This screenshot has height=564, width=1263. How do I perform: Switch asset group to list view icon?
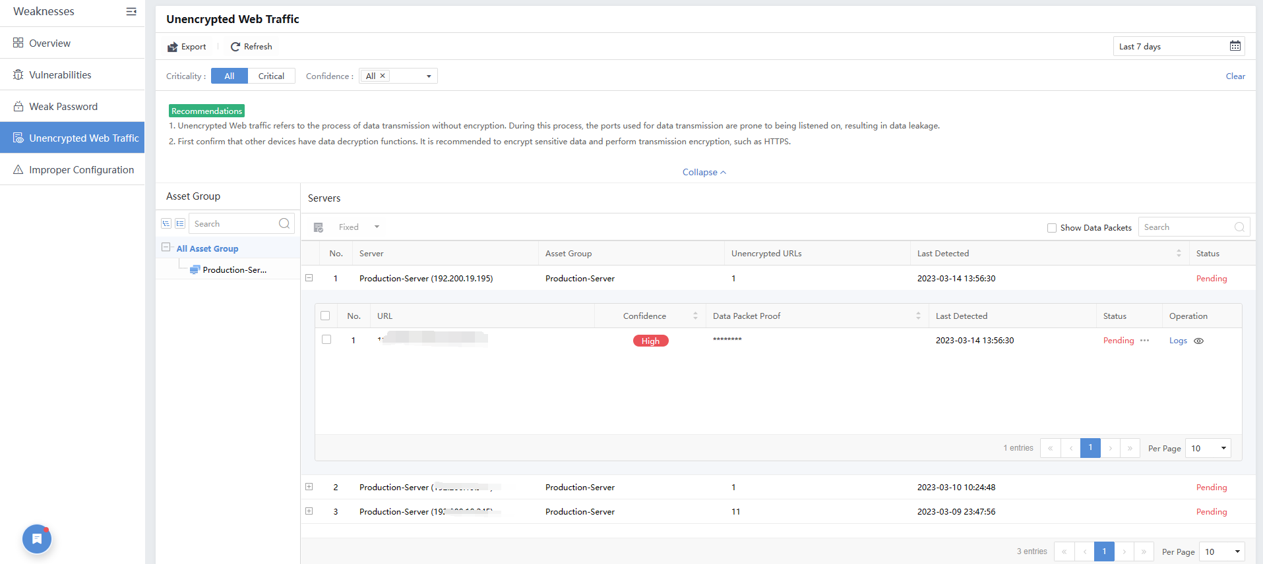pos(180,224)
